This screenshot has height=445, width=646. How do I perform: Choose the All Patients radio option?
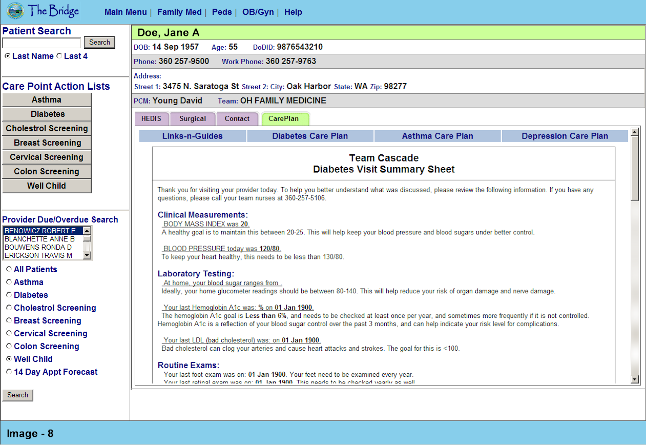pos(9,269)
